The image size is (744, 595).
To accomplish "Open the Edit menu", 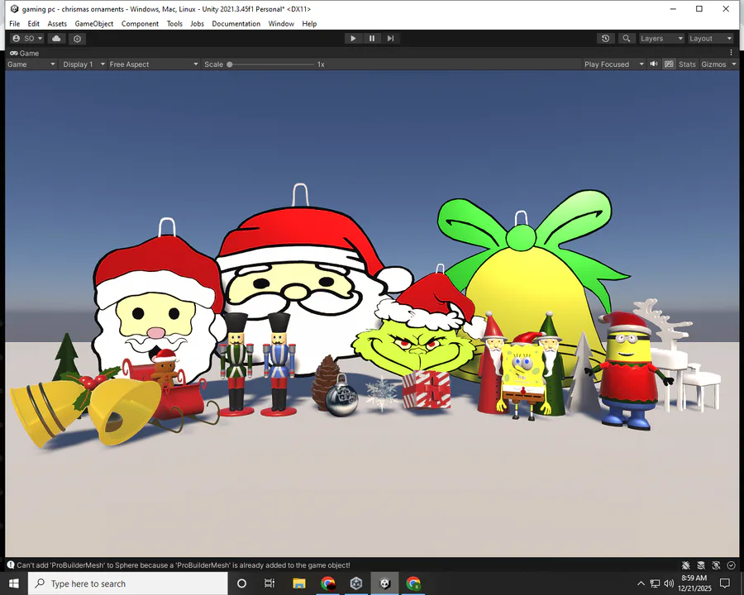I will [33, 24].
